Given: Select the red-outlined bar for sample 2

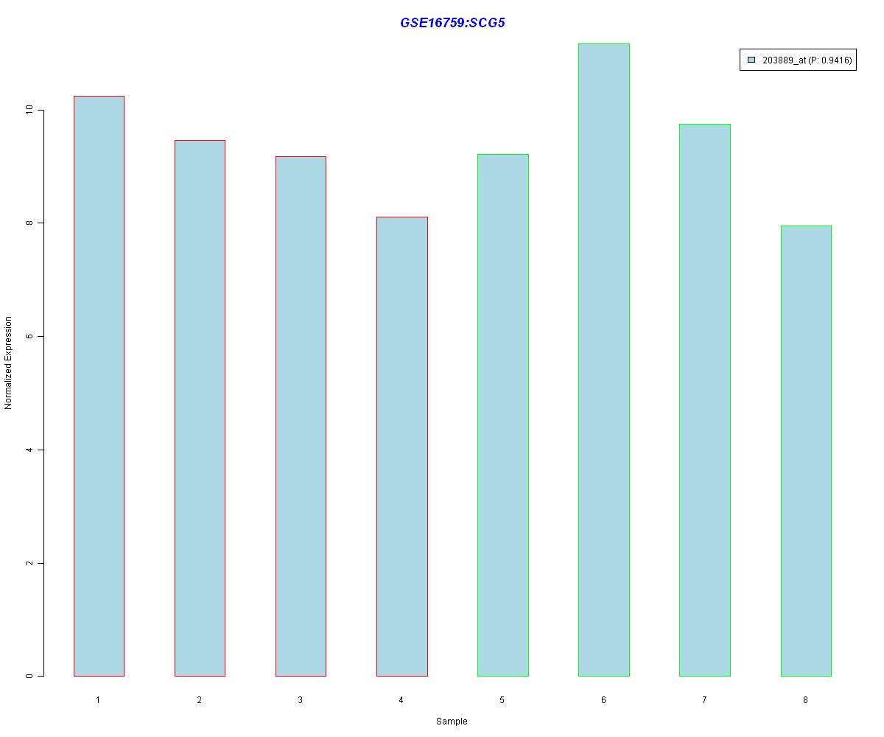Looking at the screenshot, I should tap(200, 408).
